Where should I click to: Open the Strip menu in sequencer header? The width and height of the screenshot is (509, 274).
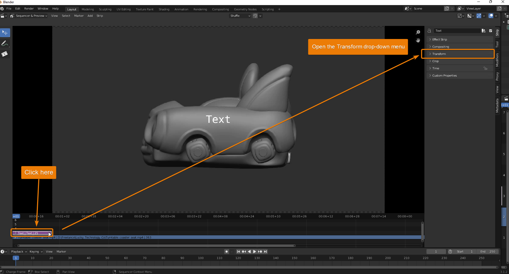[x=100, y=16]
